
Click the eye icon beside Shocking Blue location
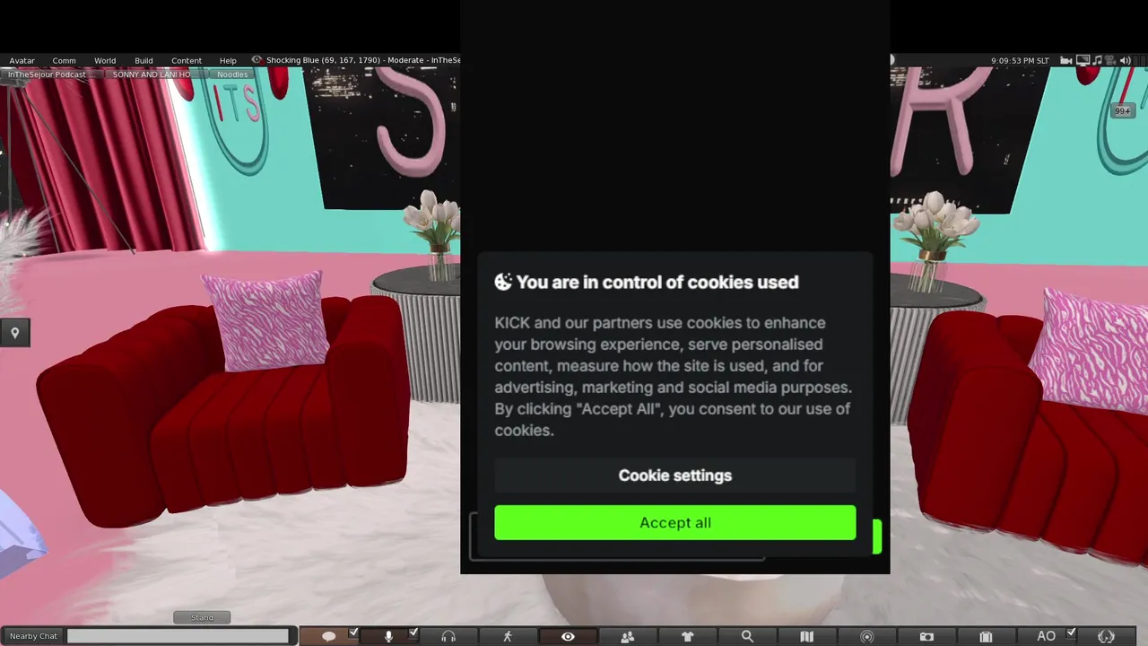coord(257,60)
